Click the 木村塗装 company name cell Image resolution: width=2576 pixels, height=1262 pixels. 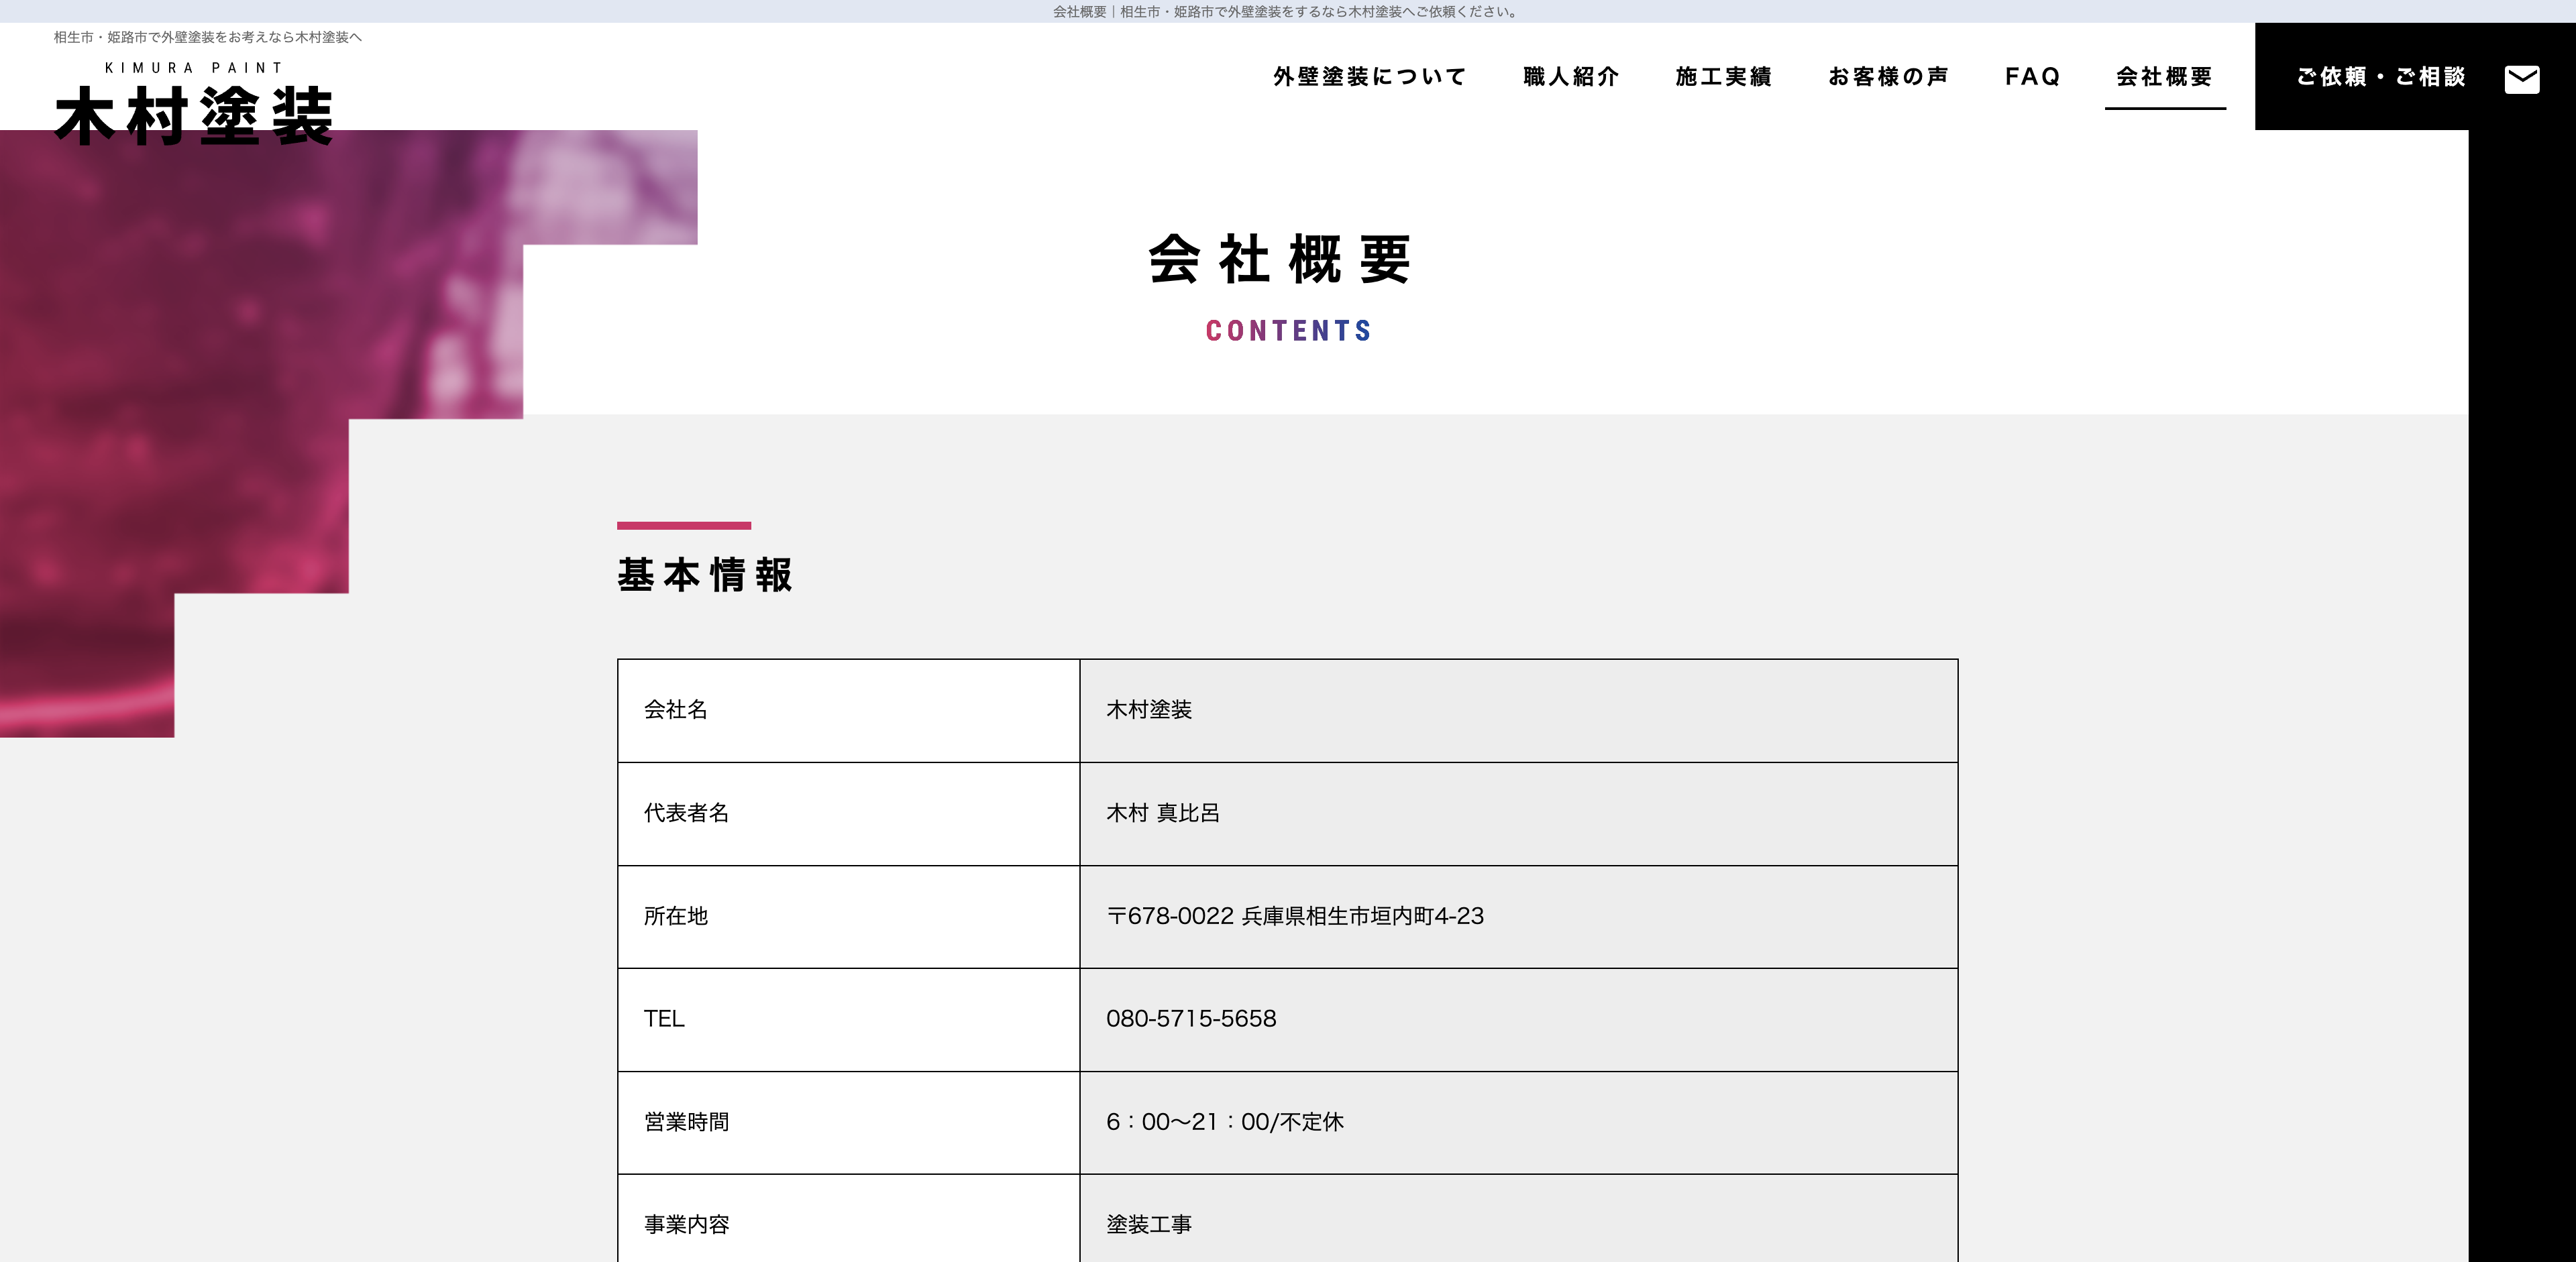1519,710
